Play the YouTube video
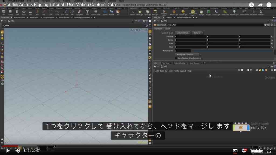This screenshot has height=155, width=276. 8,151
